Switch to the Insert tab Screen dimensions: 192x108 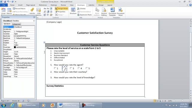(x=20, y=5)
